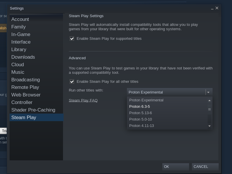This screenshot has width=232, height=174.
Task: Close the Settings window
Action: point(217,8)
